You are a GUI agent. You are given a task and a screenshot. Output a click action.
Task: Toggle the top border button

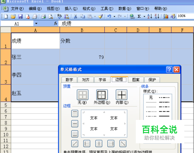click(75, 114)
